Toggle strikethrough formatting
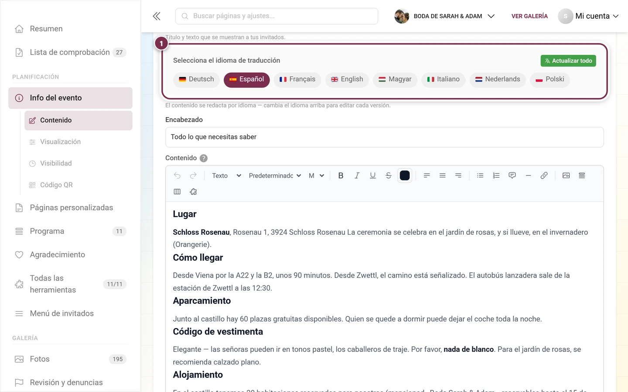Image resolution: width=628 pixels, height=392 pixels. point(389,176)
